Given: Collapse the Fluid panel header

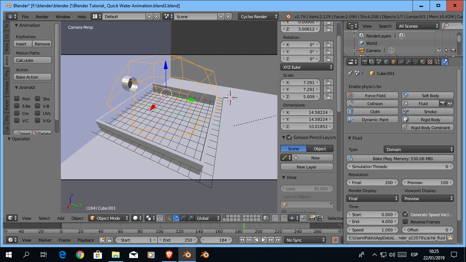Looking at the screenshot, I should 349,138.
